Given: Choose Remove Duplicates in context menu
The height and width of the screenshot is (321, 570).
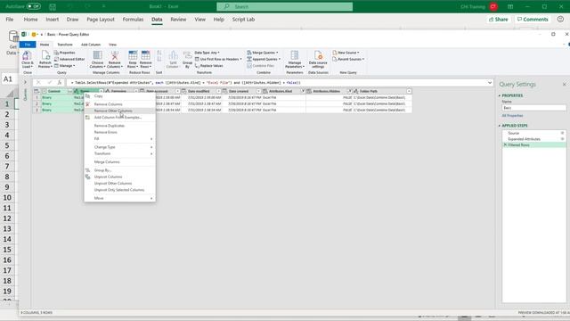Looking at the screenshot, I should pyautogui.click(x=119, y=126).
